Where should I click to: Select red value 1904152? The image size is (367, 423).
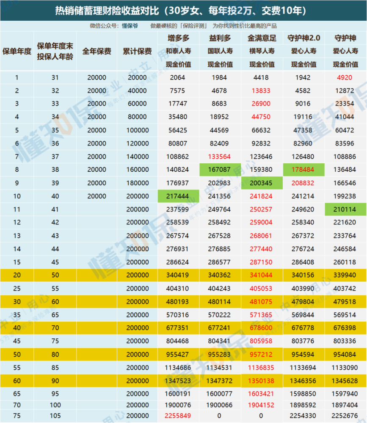point(261,405)
